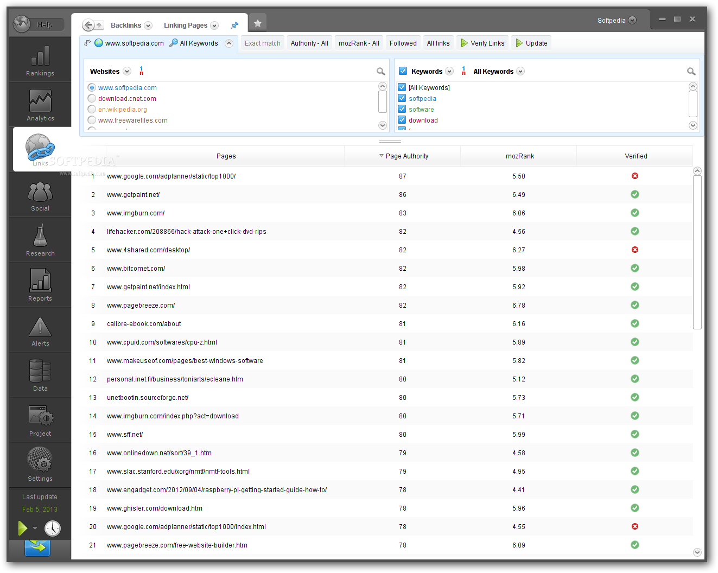Image resolution: width=718 pixels, height=573 pixels.
Task: Click the globe Help logo button
Action: tap(22, 23)
